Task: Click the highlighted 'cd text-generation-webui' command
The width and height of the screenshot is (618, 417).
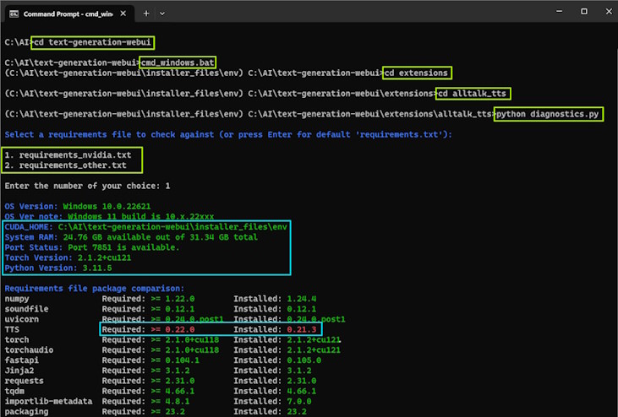Action: (x=94, y=42)
